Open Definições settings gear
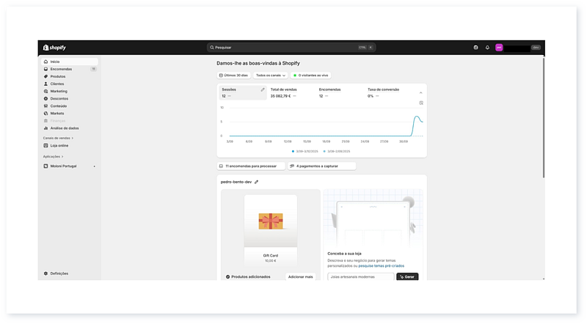The image size is (587, 324). pyautogui.click(x=45, y=273)
